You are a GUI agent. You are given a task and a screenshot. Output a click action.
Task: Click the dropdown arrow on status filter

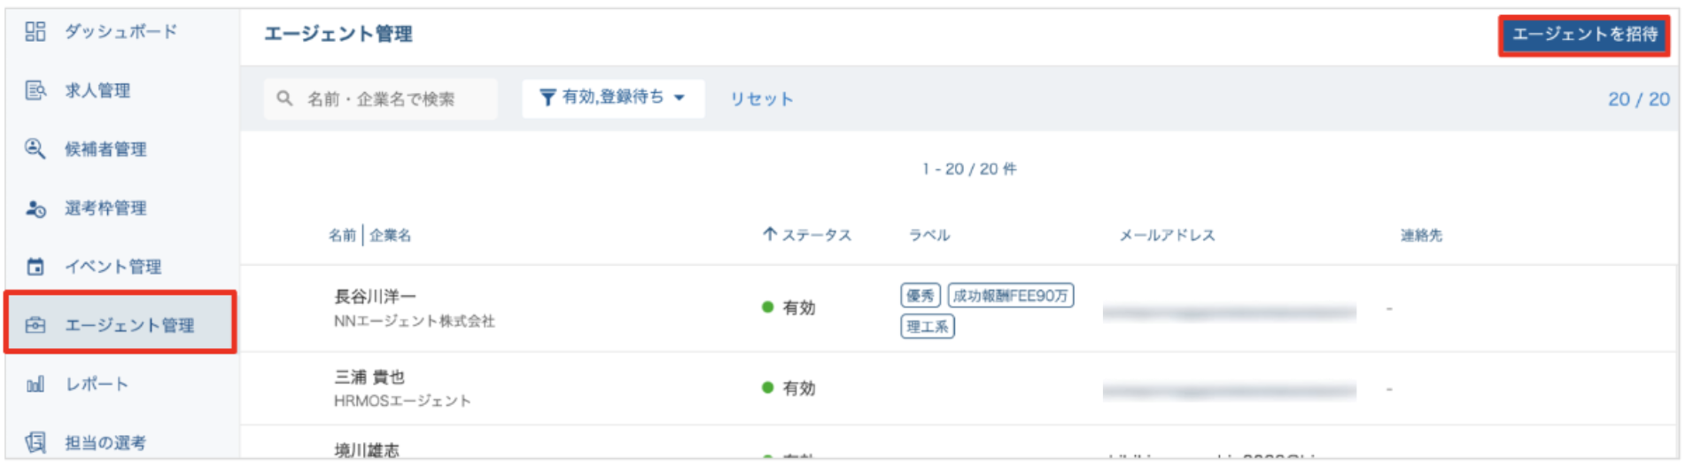tap(679, 97)
